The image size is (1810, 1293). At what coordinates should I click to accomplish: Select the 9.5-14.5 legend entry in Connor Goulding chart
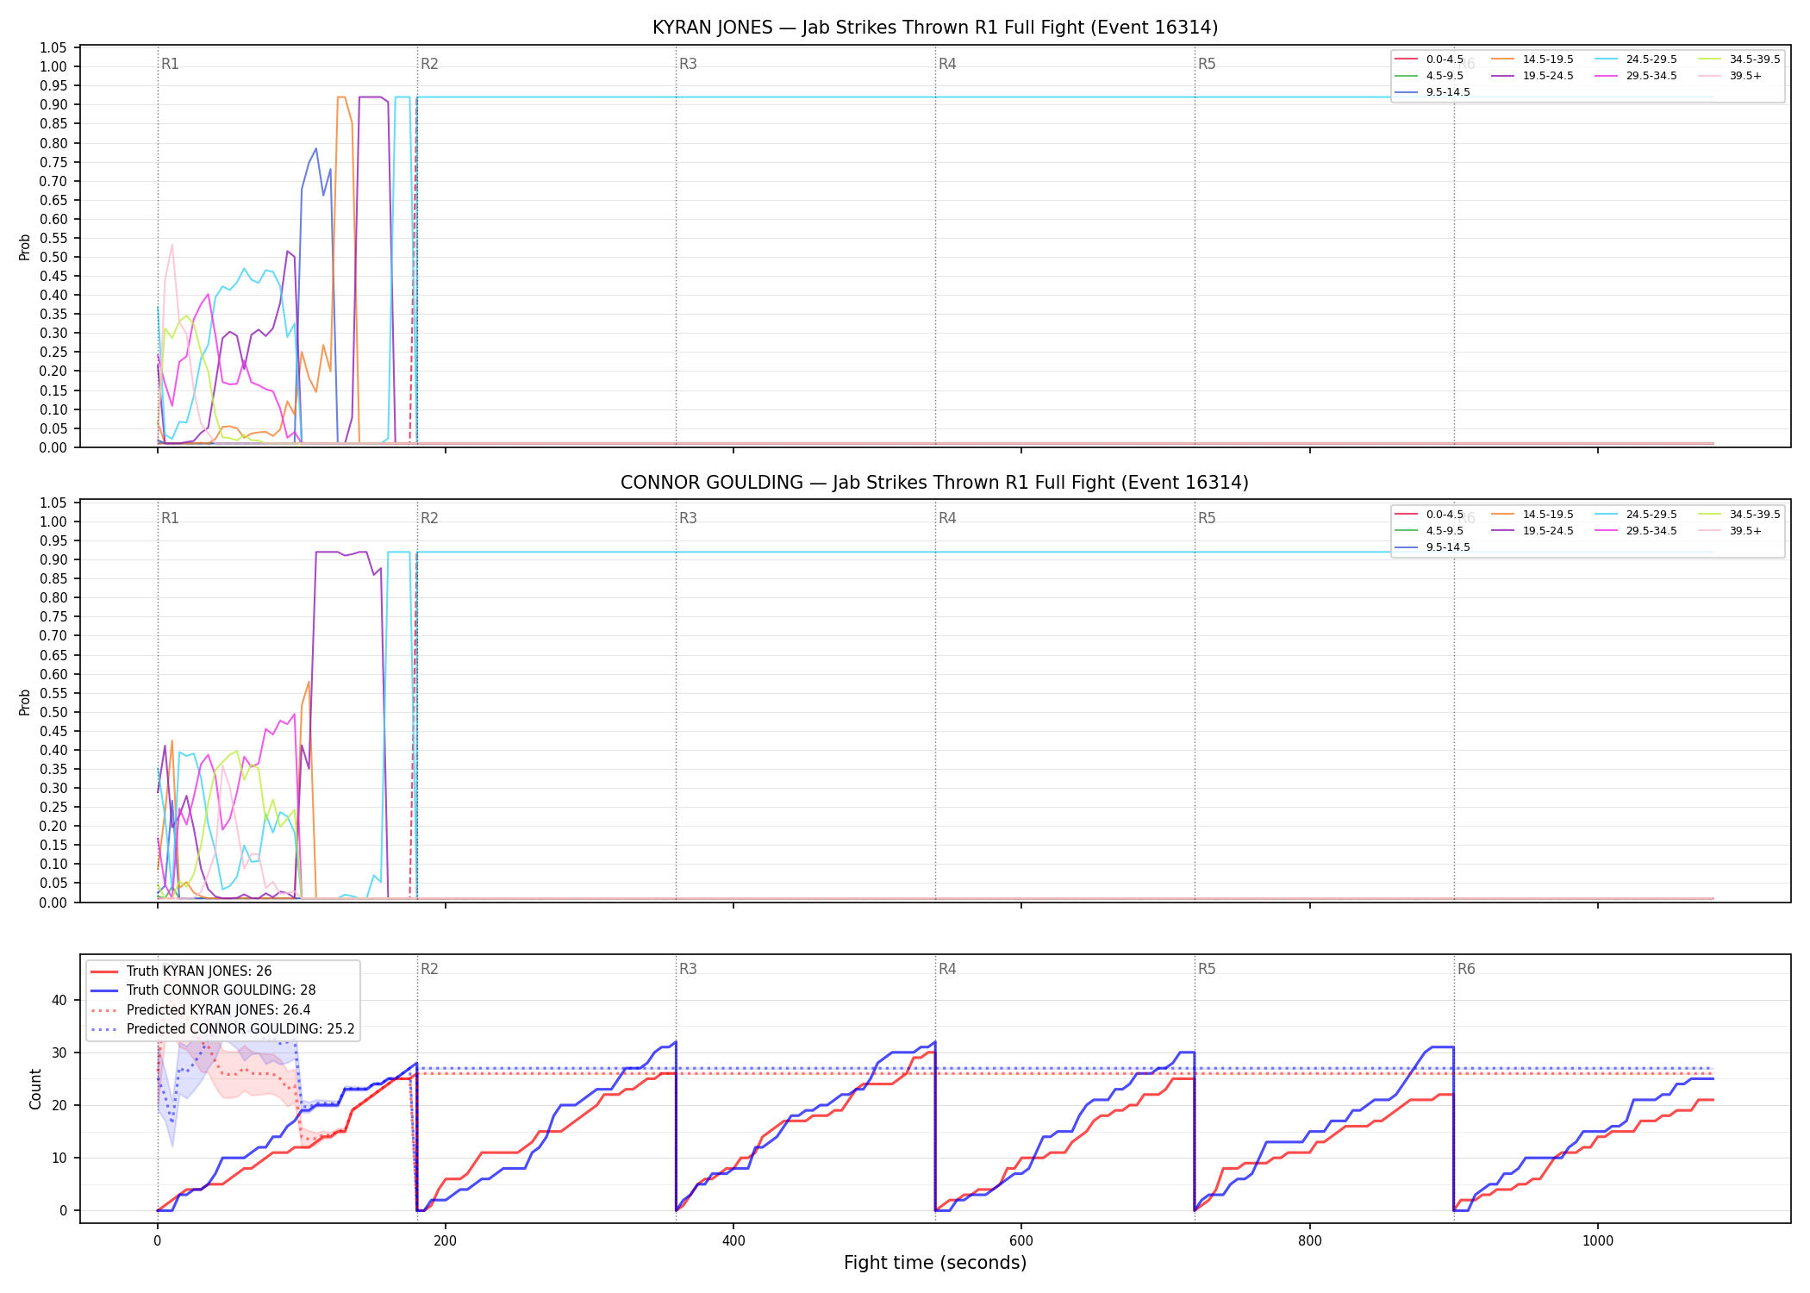click(x=1432, y=547)
